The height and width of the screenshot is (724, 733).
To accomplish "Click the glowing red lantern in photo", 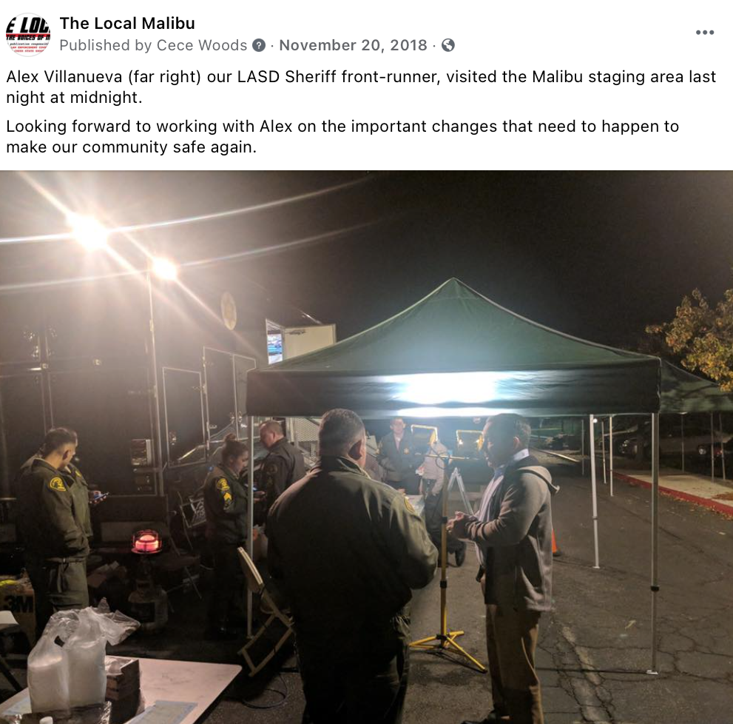I will pyautogui.click(x=146, y=540).
